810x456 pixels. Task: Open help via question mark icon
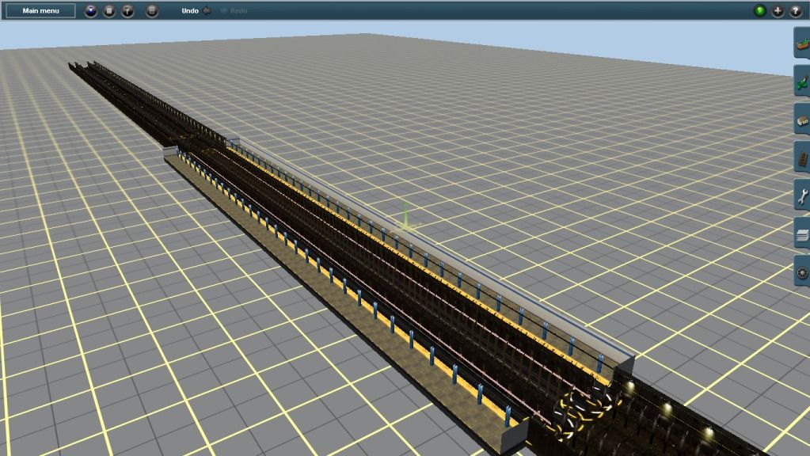coord(796,10)
